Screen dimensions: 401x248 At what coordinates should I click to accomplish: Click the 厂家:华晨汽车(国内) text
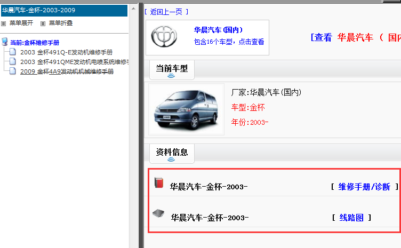(266, 92)
